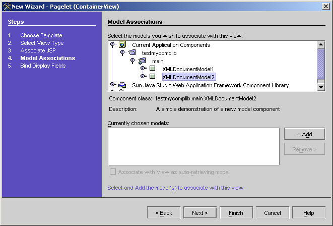The width and height of the screenshot is (333, 226).
Task: Click step 2 Select View Type
Action: click(x=42, y=43)
